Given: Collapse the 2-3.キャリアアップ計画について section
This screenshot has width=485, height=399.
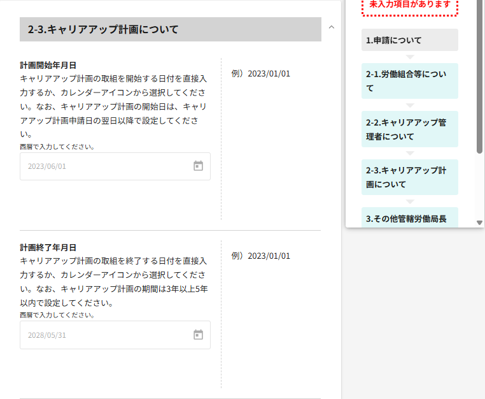Looking at the screenshot, I should click(x=331, y=27).
